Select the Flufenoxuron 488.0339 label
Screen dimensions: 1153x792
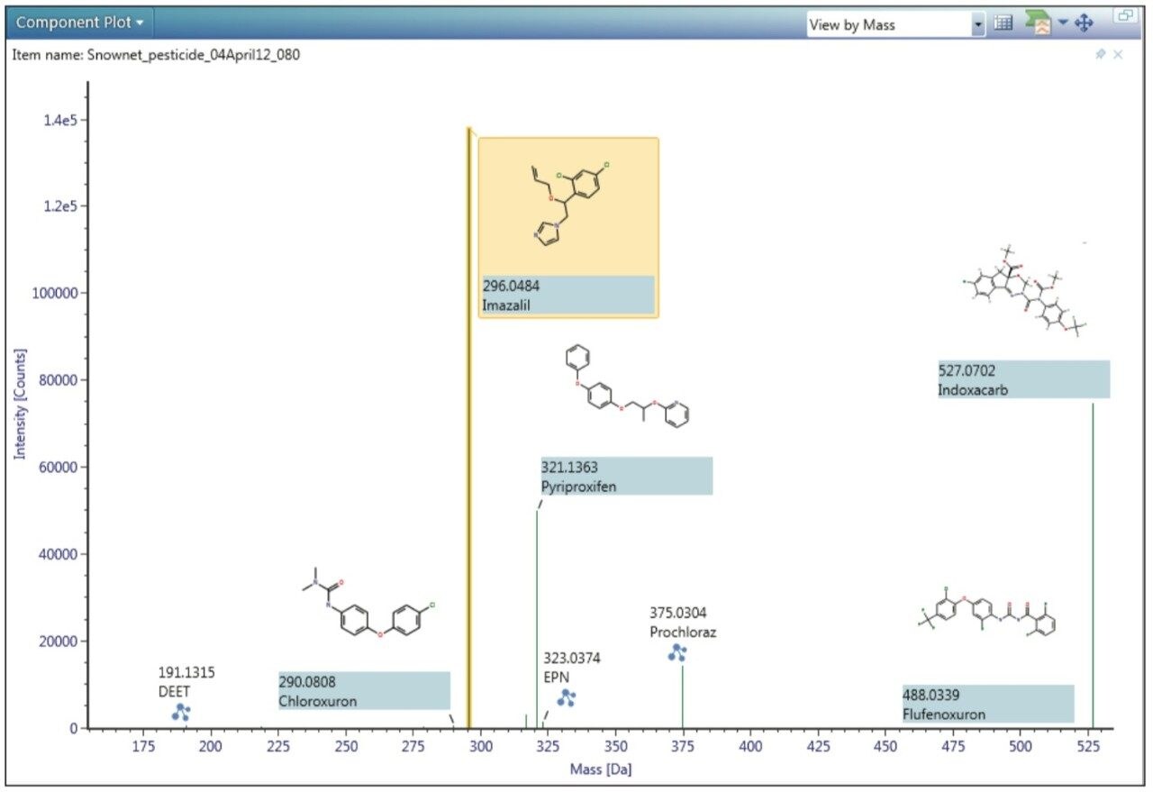(x=987, y=704)
